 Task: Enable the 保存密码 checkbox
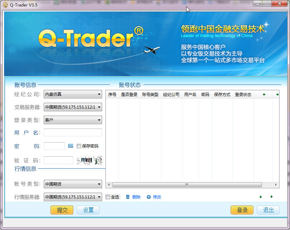coord(79,146)
